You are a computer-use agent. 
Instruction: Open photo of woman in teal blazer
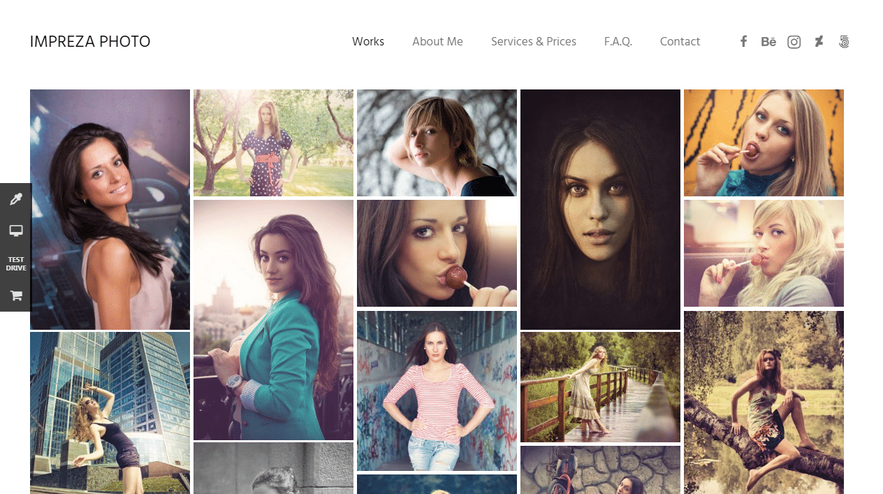tap(273, 320)
